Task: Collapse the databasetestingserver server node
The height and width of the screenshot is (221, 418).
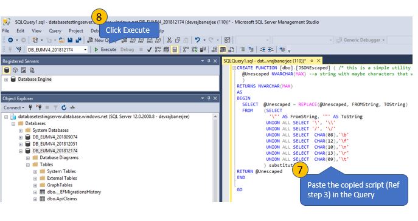Action: [x=6, y=117]
